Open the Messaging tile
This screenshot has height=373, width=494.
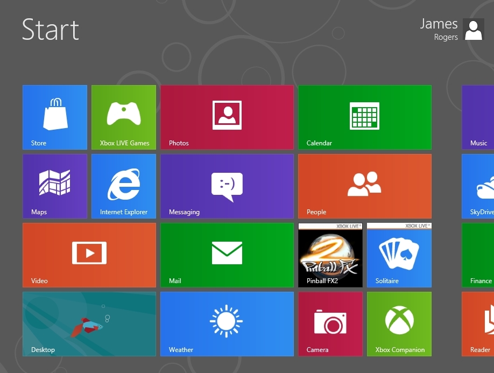point(227,186)
